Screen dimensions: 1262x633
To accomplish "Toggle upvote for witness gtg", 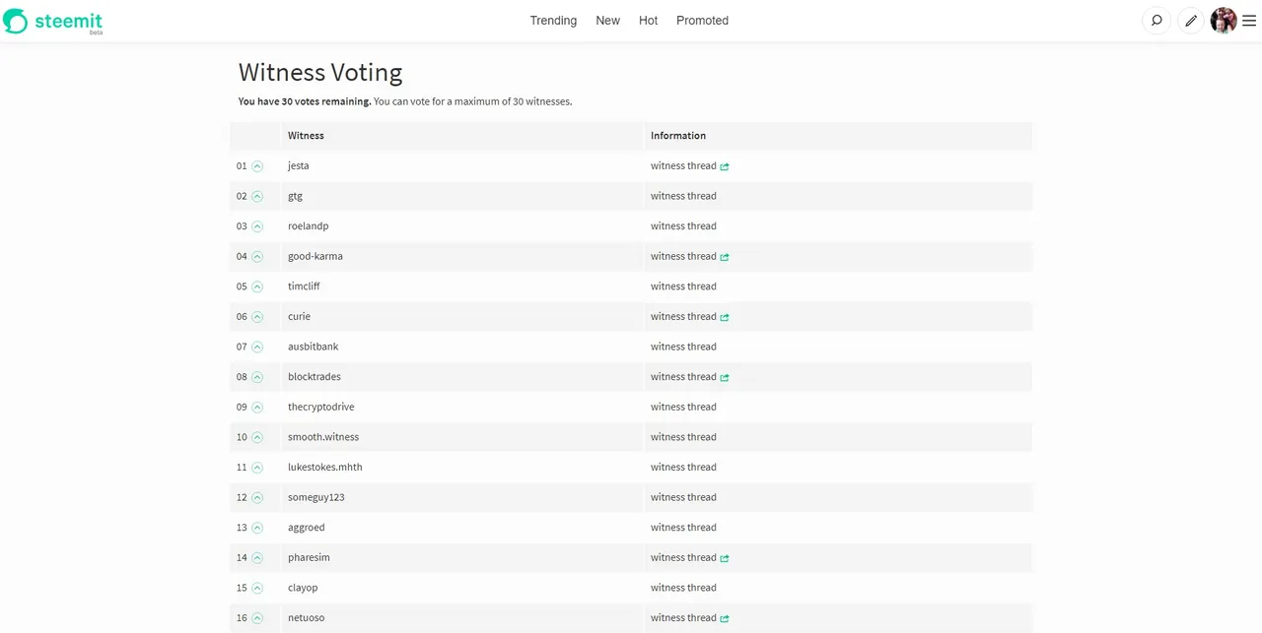I will tap(257, 196).
